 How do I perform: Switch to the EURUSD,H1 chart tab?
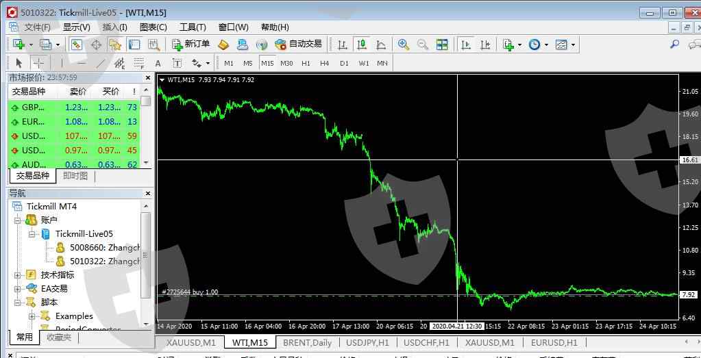click(554, 343)
